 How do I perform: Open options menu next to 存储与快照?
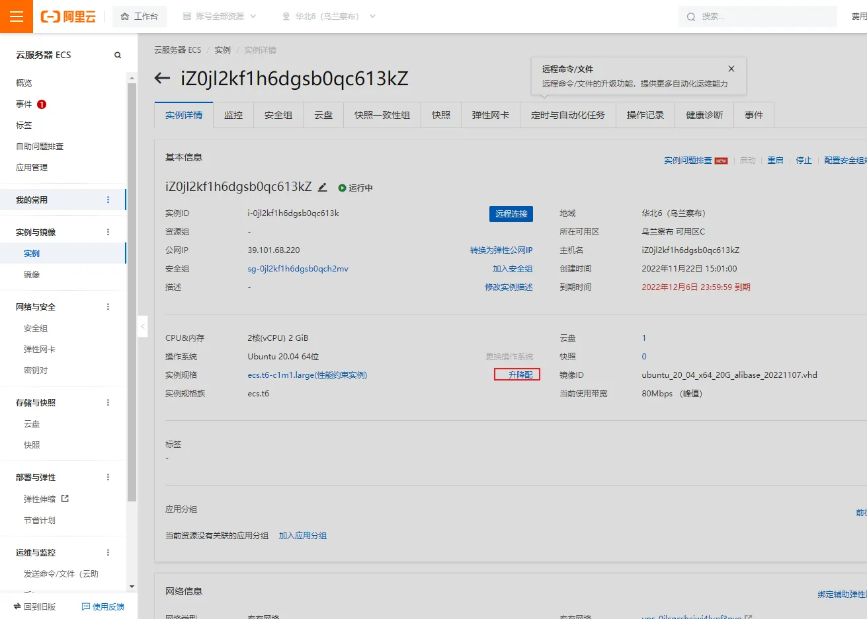pos(108,402)
